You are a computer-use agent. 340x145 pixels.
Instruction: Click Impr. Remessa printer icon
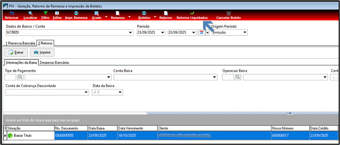pos(76,13)
